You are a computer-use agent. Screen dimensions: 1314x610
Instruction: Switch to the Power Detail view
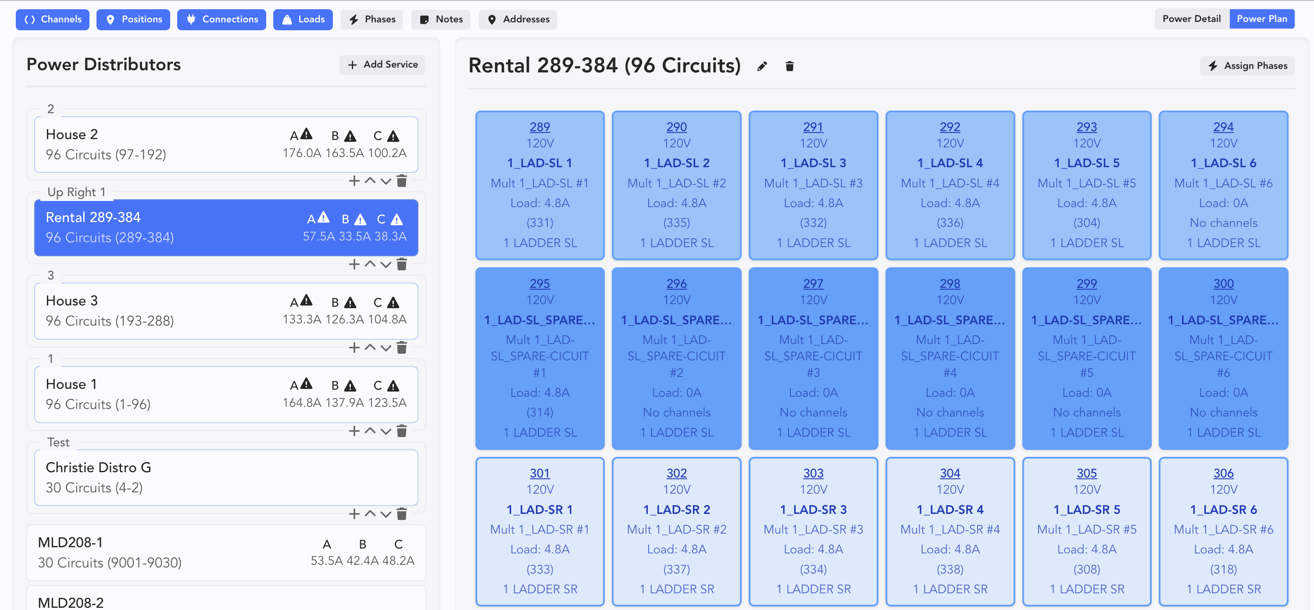(x=1191, y=19)
